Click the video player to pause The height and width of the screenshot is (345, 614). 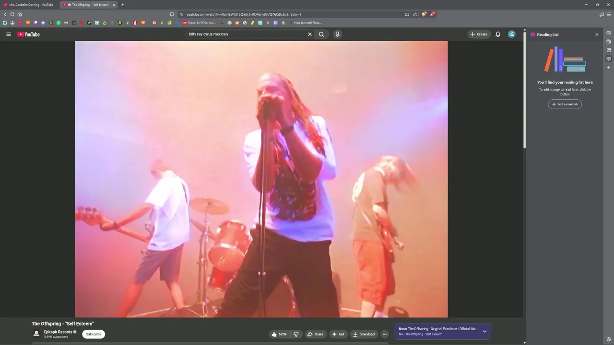point(261,179)
